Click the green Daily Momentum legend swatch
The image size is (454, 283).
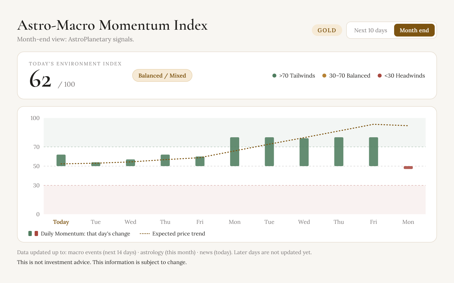click(30, 233)
